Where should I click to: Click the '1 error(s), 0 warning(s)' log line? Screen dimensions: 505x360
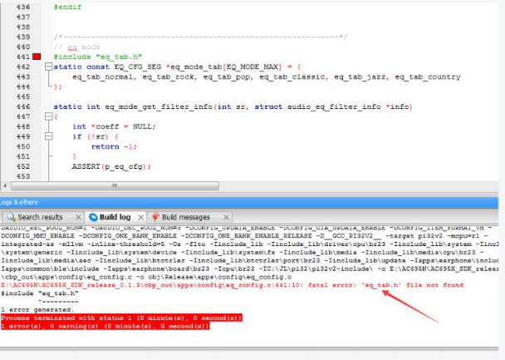(x=105, y=326)
